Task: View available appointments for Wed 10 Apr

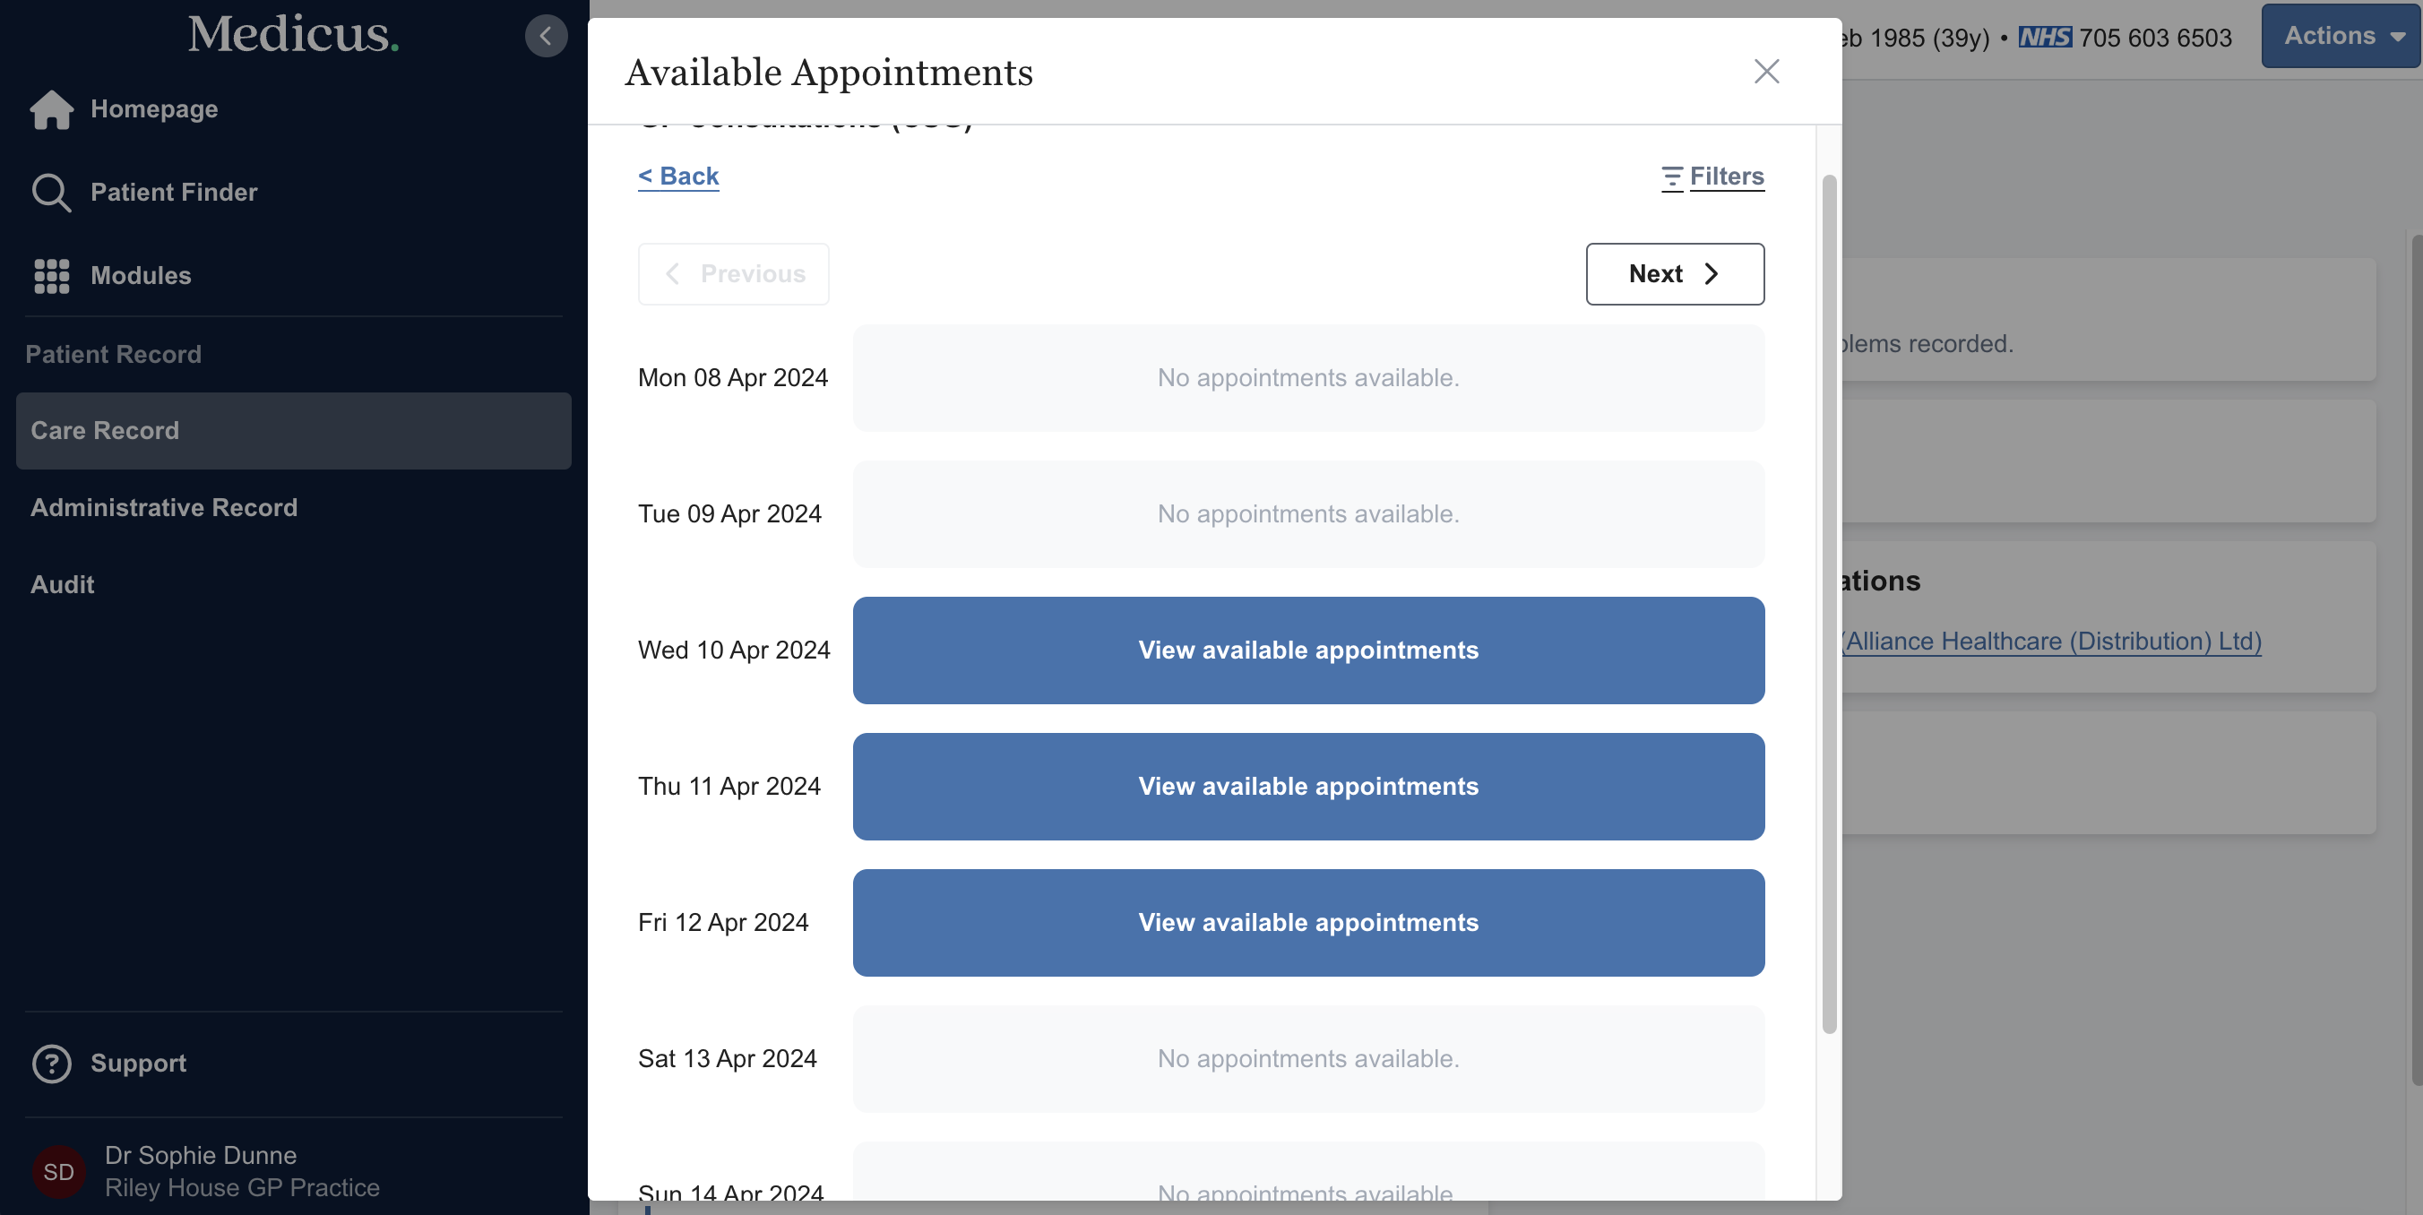Action: point(1307,650)
